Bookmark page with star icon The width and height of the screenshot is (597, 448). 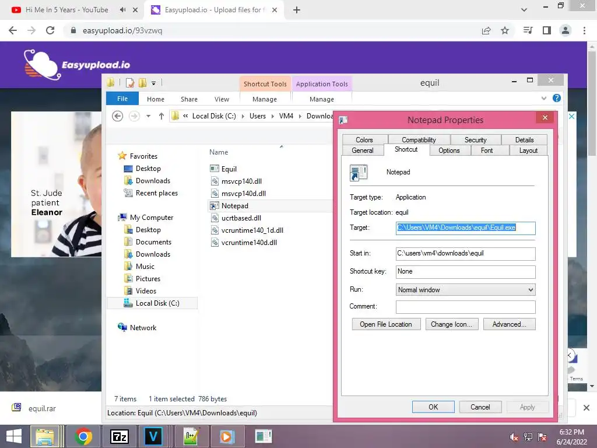(x=505, y=30)
